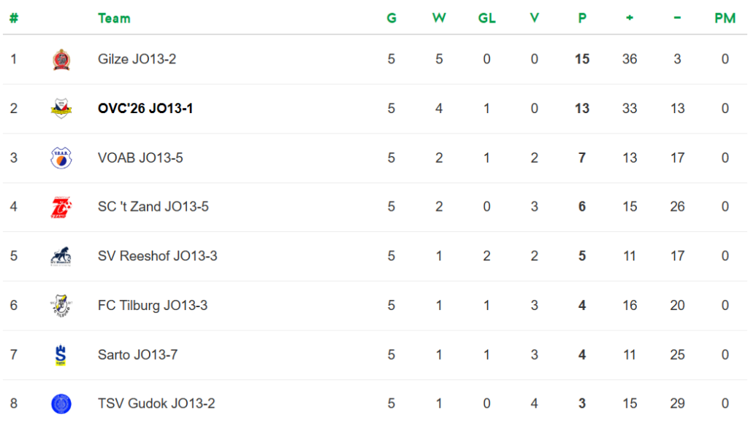Viewport: 748px width, 421px height.
Task: Open the Gilze JO13-2 team link
Action: (137, 59)
